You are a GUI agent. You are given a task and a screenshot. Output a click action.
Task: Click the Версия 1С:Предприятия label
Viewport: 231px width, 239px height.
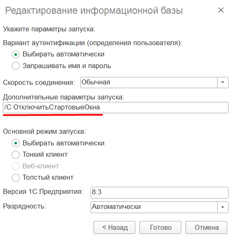pos(43,192)
